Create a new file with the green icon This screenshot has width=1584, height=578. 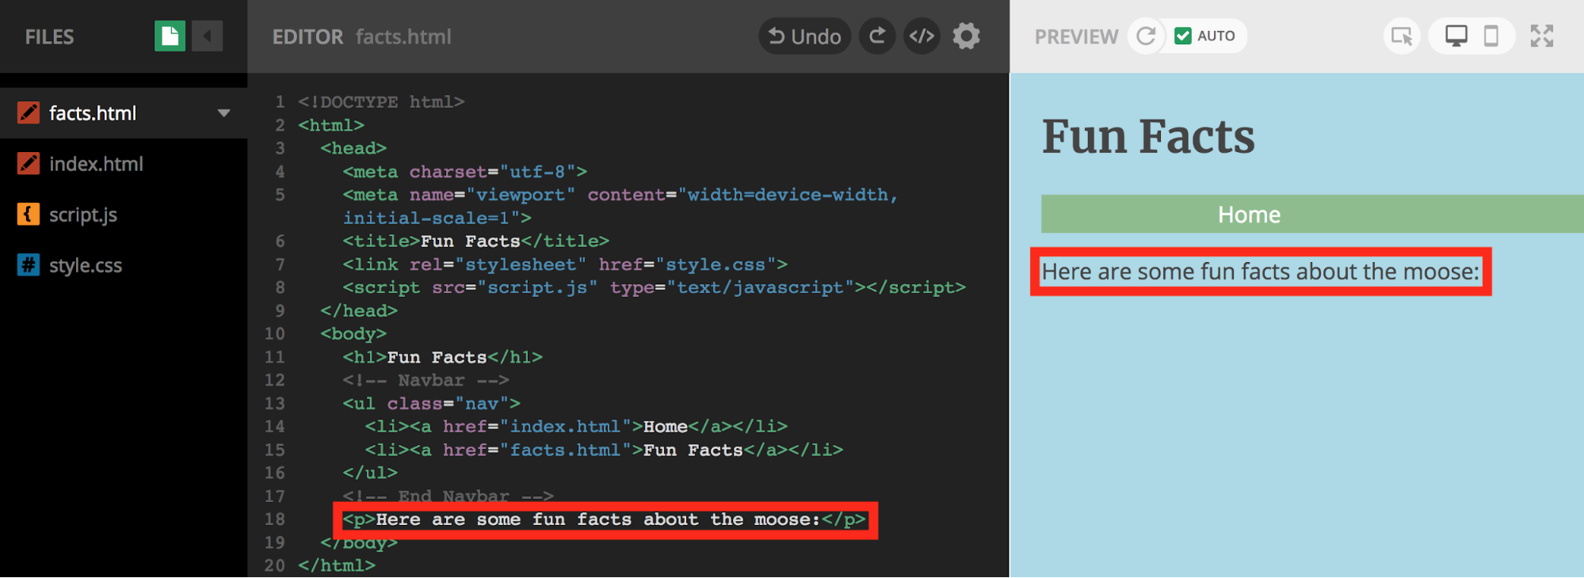tap(170, 36)
